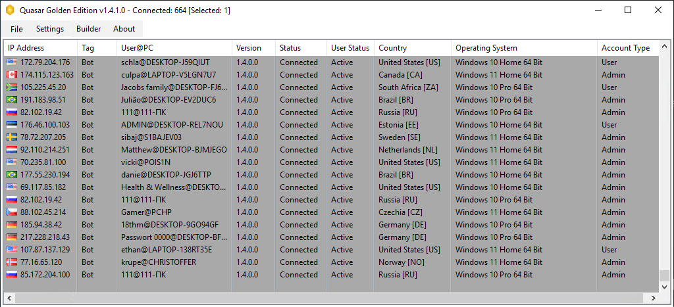Click the Brazil flag icon beside 191.183.98.51
This screenshot has height=307, width=674.
(12, 100)
